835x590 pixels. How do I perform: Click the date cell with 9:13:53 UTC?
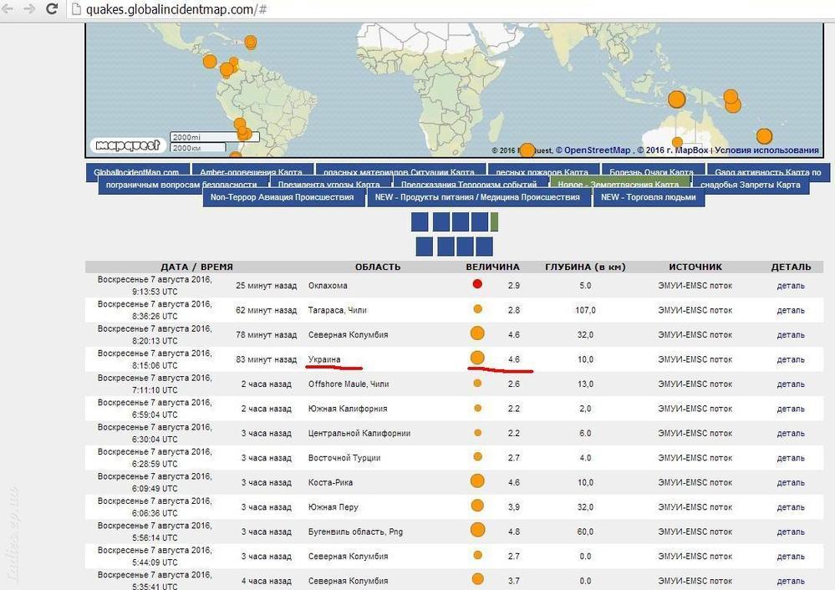(155, 286)
